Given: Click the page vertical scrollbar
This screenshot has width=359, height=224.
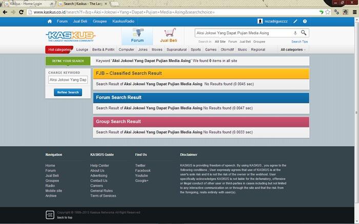Looking at the screenshot, I should (356, 112).
